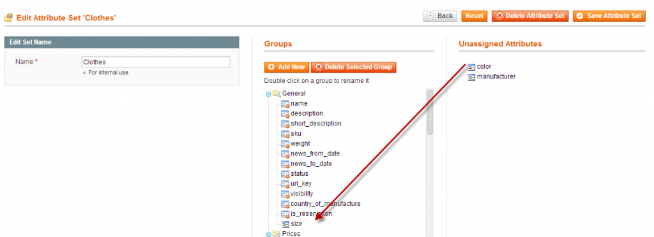The image size is (654, 237).
Task: Select the url_key attribute label
Action: [x=301, y=183]
